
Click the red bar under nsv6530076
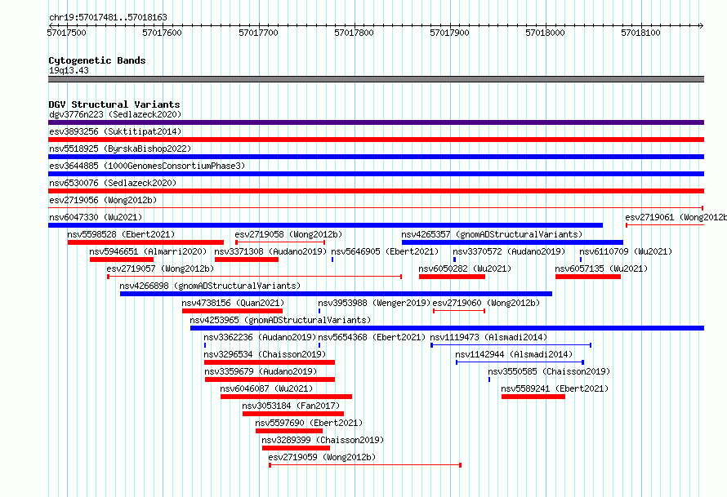(376, 191)
